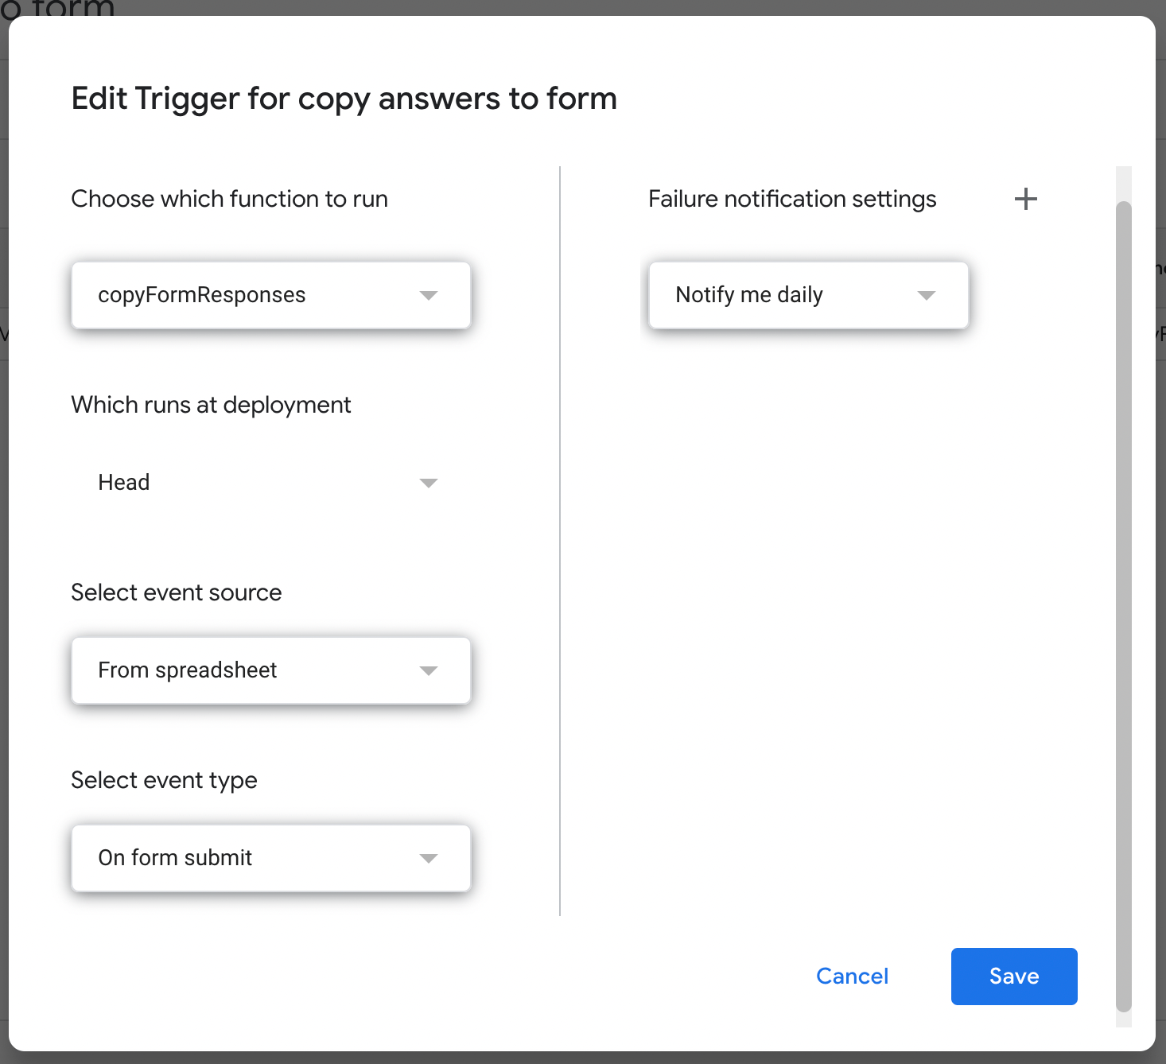
Task: Open the Notify me daily dropdown
Action: [808, 295]
